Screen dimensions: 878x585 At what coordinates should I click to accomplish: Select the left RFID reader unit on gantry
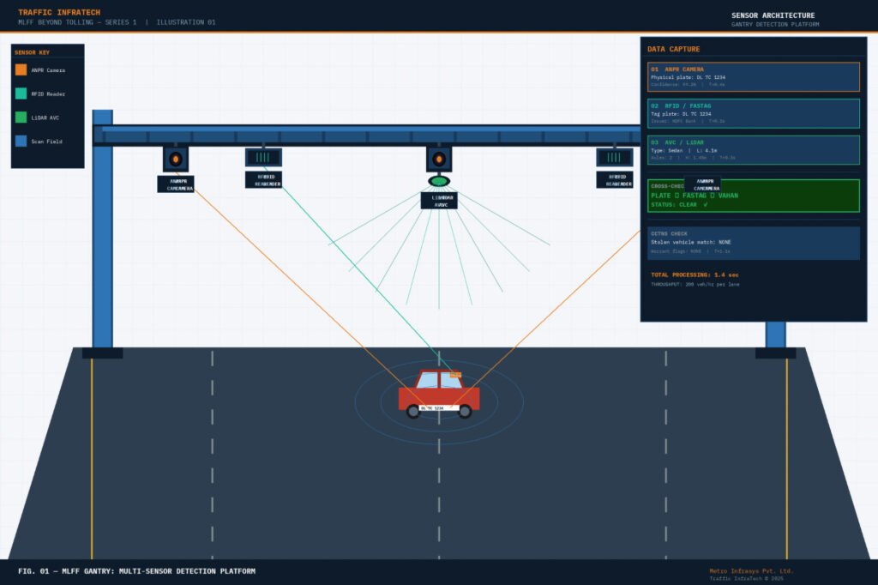263,158
